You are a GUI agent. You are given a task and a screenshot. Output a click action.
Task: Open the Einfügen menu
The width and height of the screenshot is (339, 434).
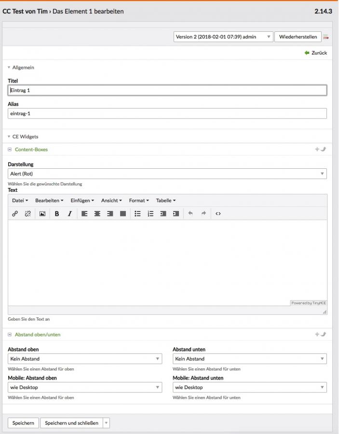coord(82,201)
